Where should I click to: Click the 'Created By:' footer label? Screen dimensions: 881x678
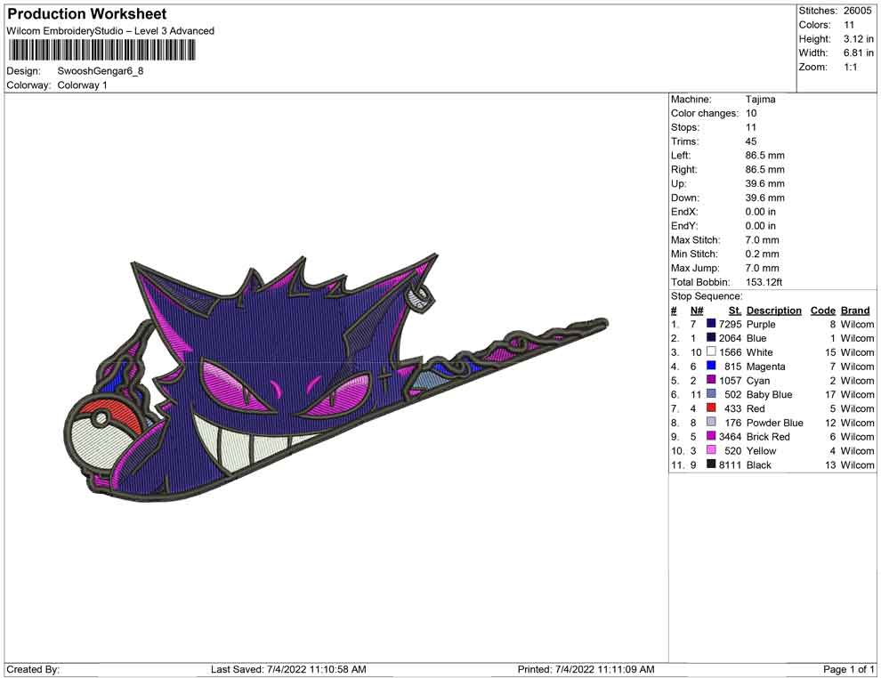point(33,669)
